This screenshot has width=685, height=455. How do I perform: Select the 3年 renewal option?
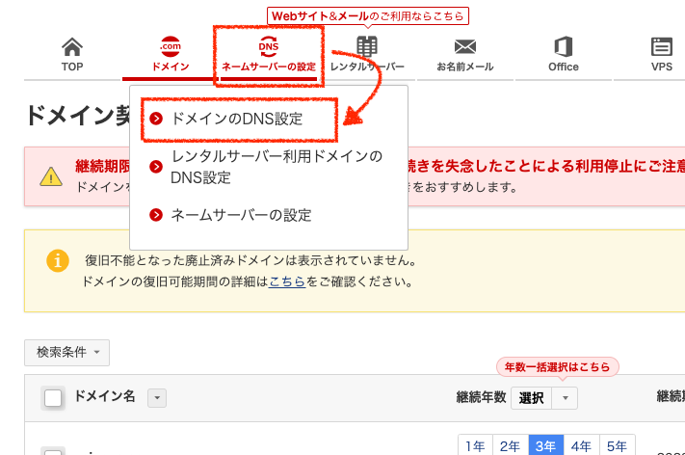coord(546,445)
